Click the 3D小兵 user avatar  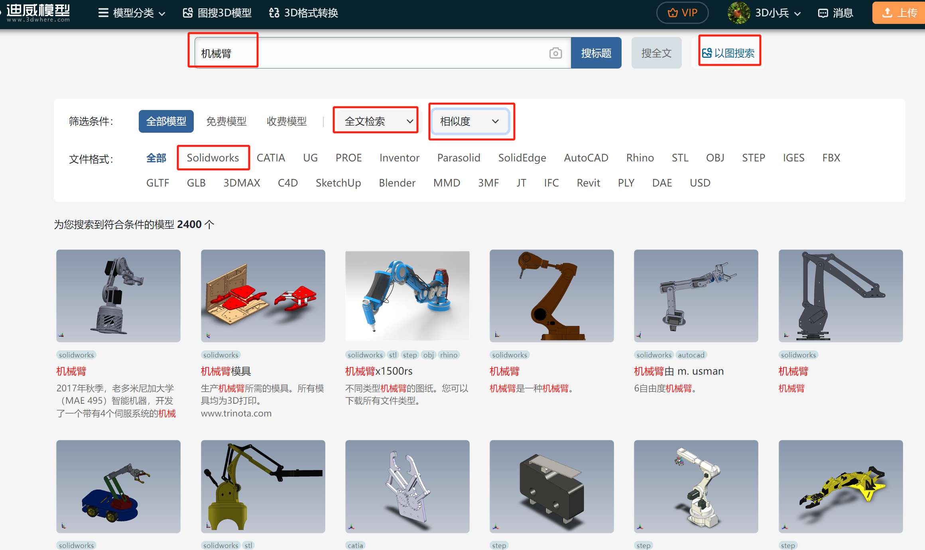738,13
